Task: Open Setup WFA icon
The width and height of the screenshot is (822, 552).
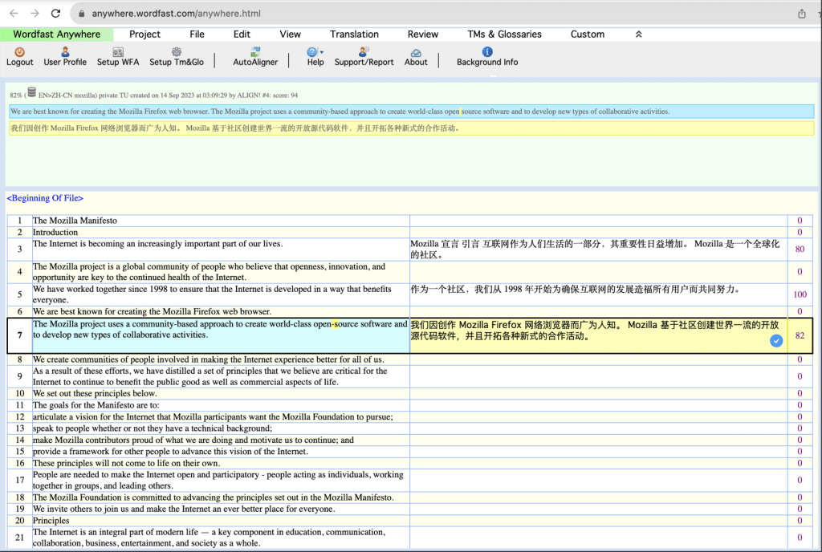Action: pos(117,52)
